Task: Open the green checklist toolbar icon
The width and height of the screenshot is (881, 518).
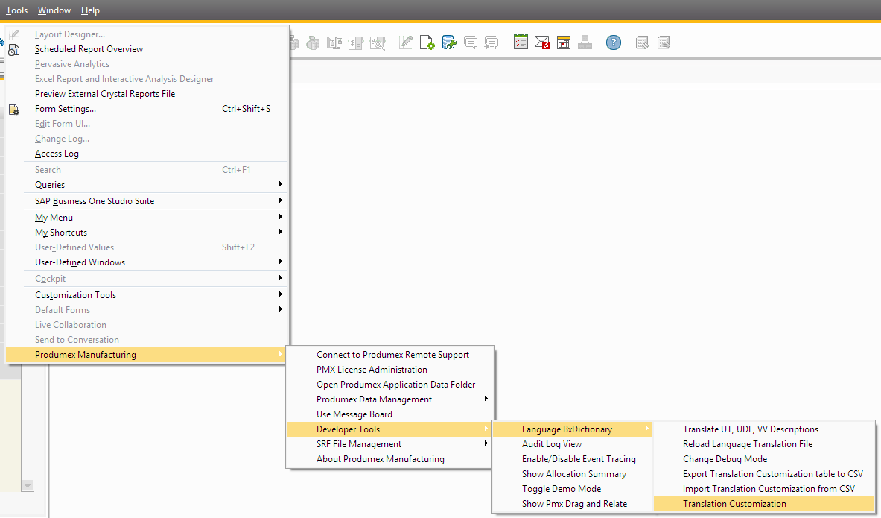Action: tap(521, 42)
